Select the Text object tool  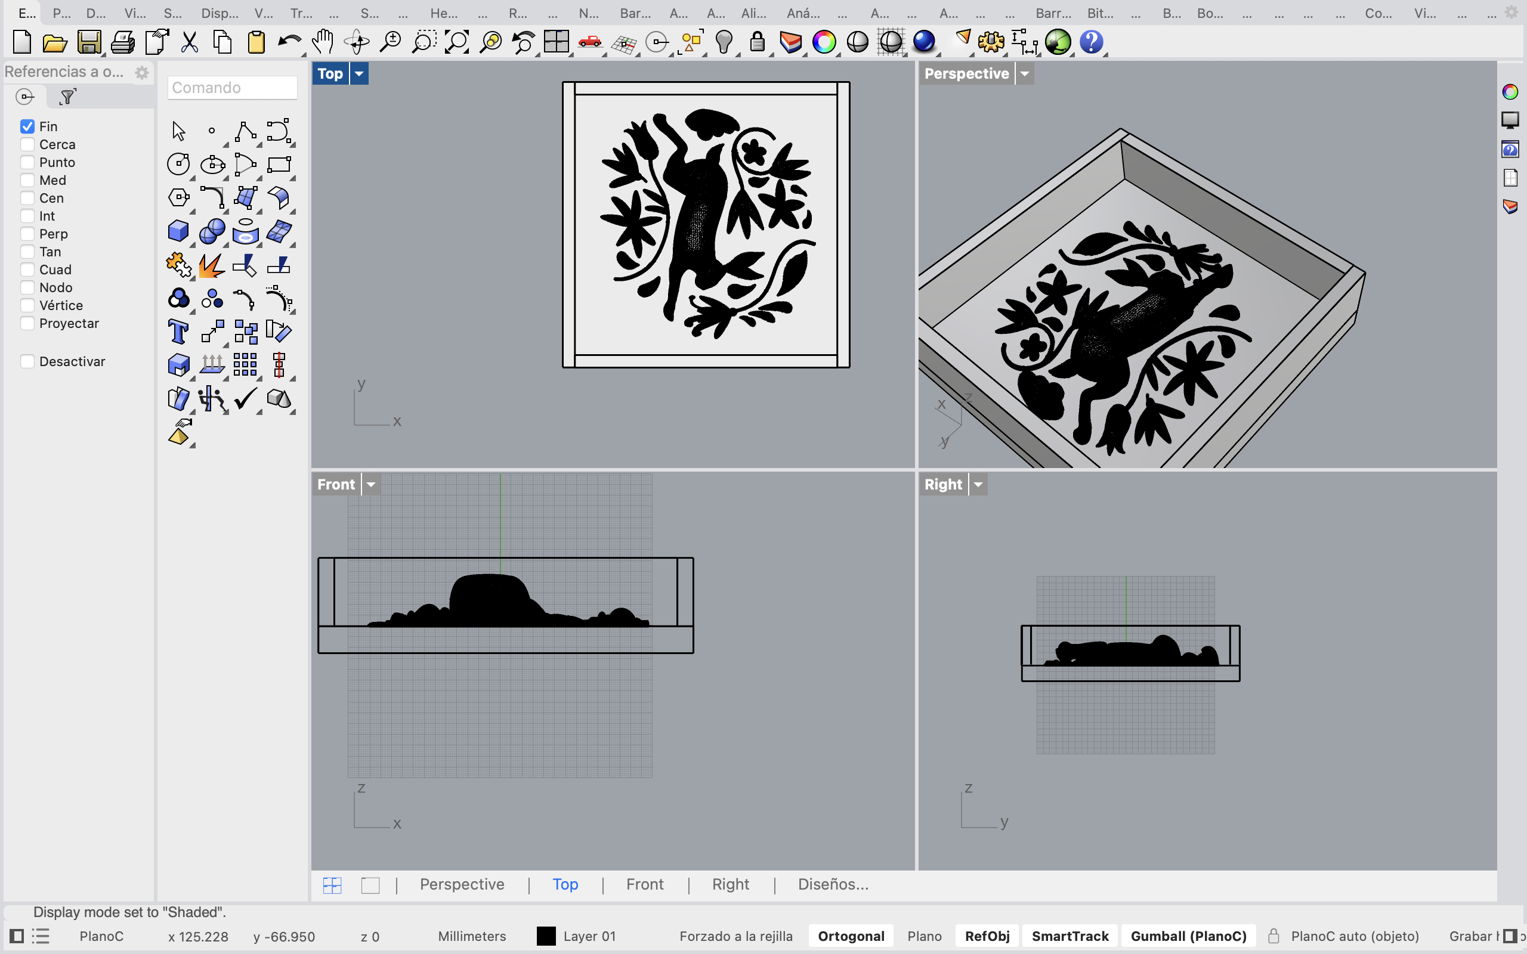pos(178,332)
